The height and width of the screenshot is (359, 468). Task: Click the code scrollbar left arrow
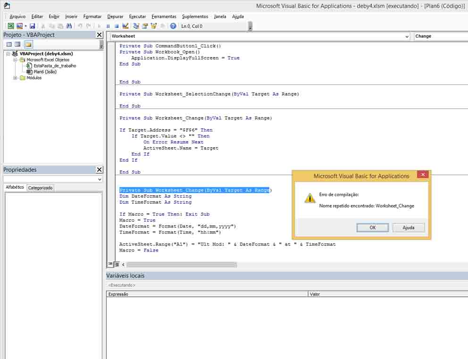[x=123, y=265]
